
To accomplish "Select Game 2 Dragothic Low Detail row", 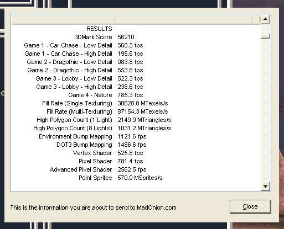I will pyautogui.click(x=136, y=62).
